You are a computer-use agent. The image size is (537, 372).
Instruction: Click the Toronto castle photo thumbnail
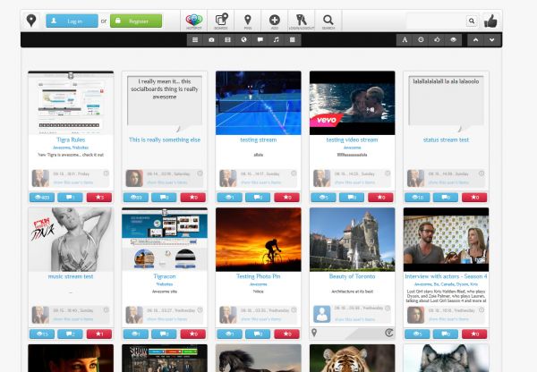coord(352,240)
